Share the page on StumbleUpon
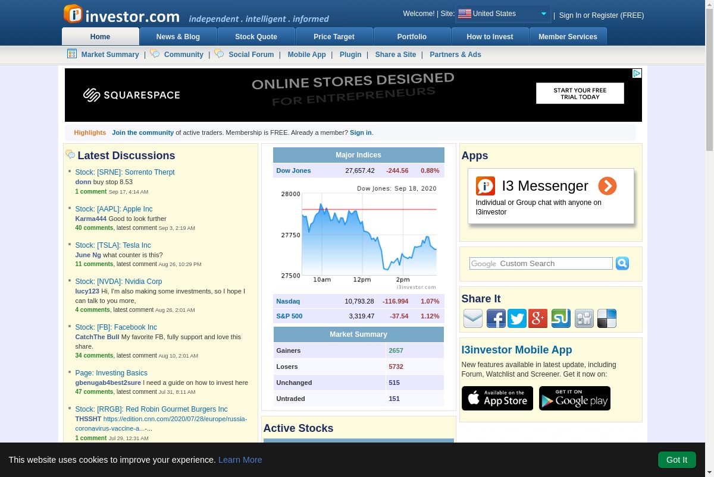Image resolution: width=714 pixels, height=477 pixels. [x=561, y=318]
